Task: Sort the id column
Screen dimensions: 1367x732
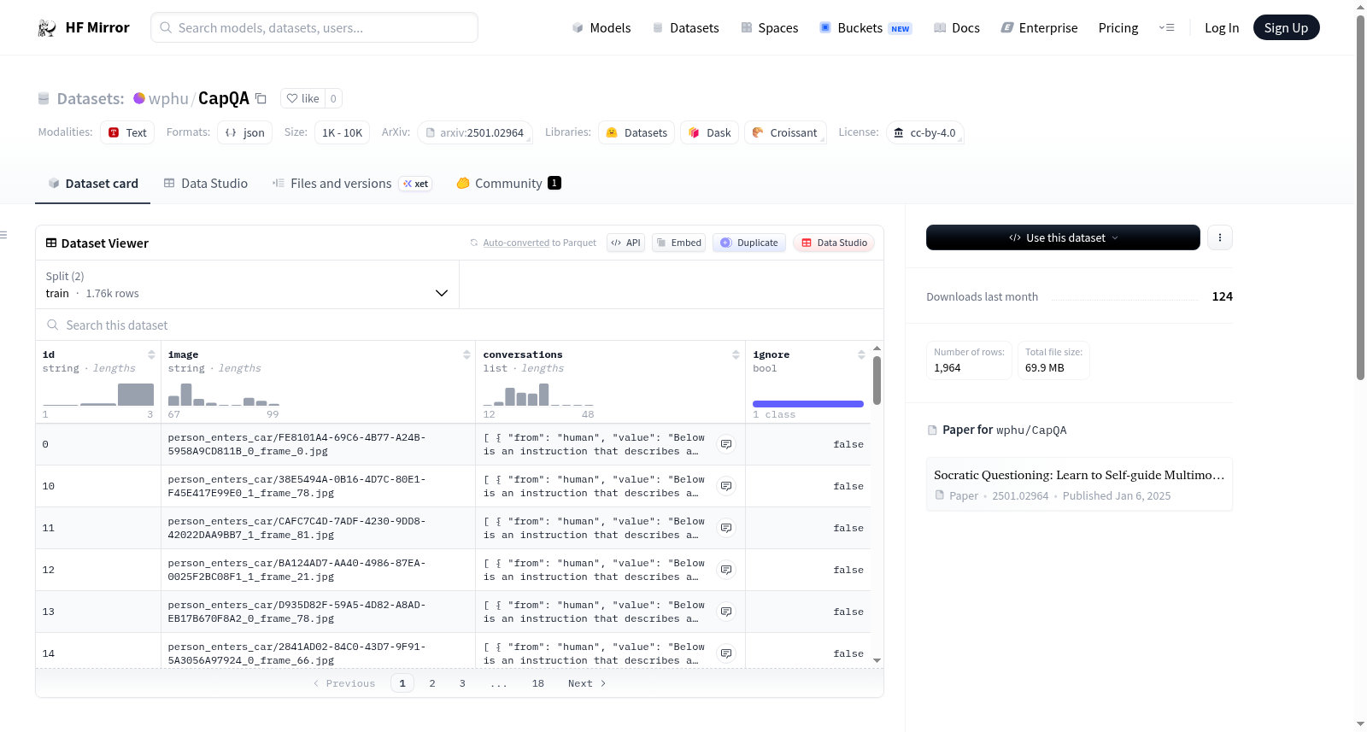Action: coord(151,354)
